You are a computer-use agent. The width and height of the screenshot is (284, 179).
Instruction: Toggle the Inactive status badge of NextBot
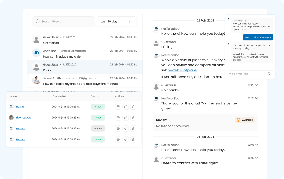click(98, 128)
